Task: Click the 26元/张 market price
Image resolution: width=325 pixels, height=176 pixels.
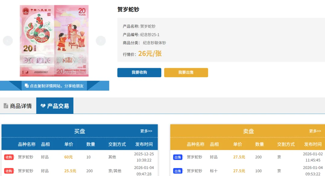Action: (150, 54)
